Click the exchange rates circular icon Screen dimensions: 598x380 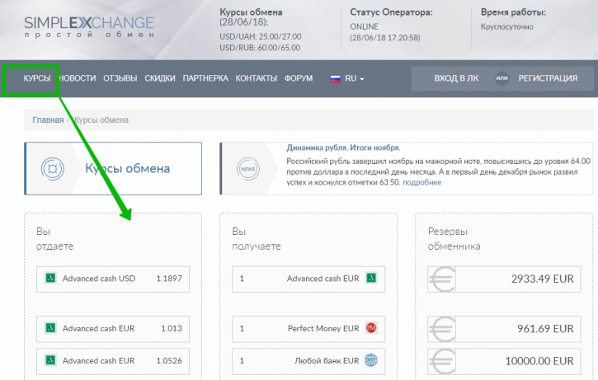pyautogui.click(x=53, y=168)
